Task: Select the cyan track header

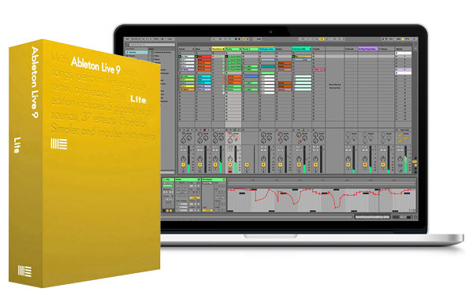Action: (266, 49)
